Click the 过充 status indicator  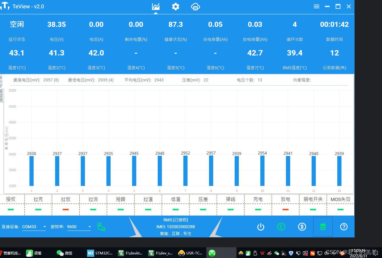[38, 209]
